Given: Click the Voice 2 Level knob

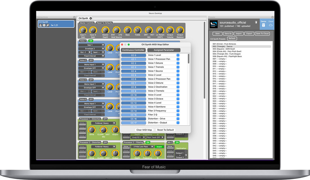Looking at the screenshot, I should [x=110, y=67].
